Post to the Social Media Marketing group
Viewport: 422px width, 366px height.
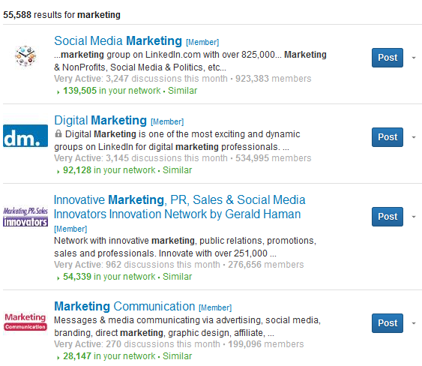click(388, 58)
